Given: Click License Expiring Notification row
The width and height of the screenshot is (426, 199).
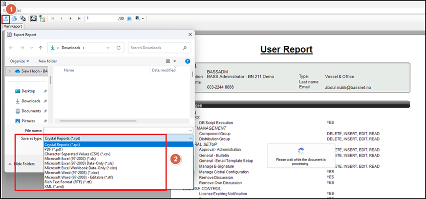Looking at the screenshot, I should 223,194.
